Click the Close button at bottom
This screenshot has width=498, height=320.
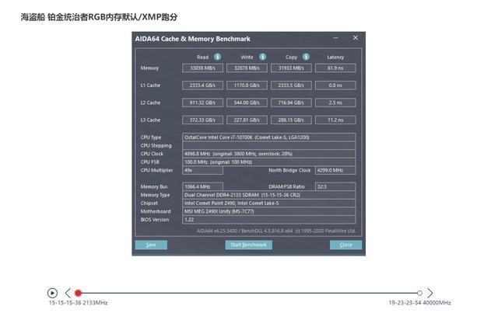tap(345, 245)
